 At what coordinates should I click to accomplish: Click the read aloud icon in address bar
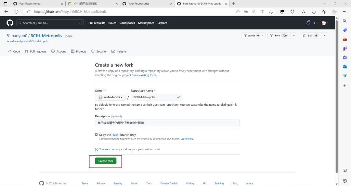click(238, 12)
